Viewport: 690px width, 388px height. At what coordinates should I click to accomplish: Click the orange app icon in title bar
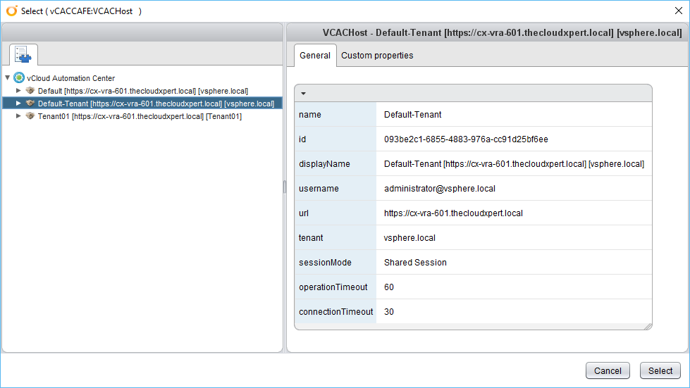(11, 11)
